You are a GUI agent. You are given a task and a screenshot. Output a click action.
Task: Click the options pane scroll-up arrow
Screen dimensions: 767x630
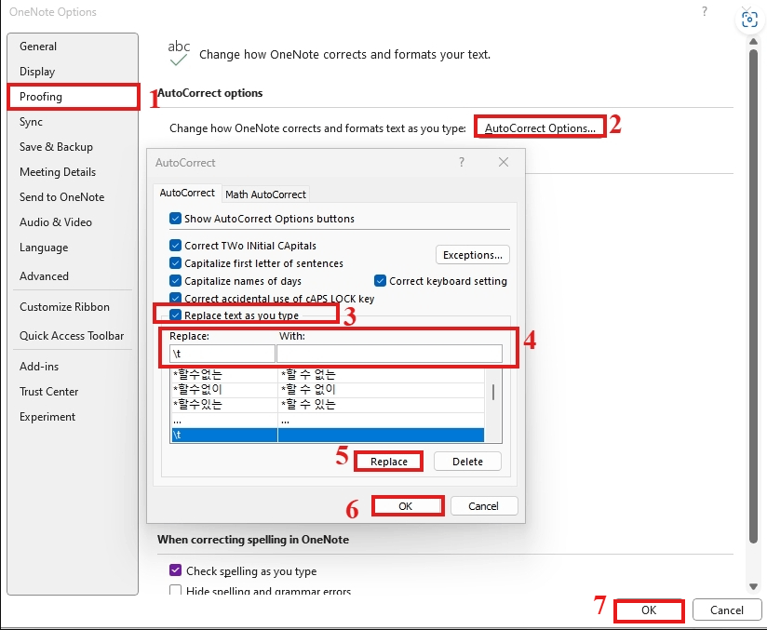click(753, 42)
